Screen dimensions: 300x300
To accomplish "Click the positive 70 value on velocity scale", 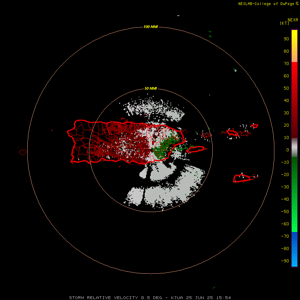I will (x=286, y=64).
